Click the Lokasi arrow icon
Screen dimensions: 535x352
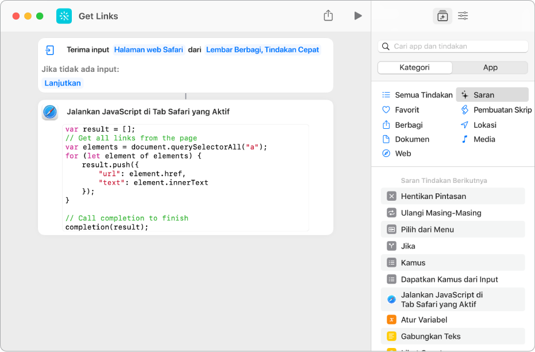point(464,125)
